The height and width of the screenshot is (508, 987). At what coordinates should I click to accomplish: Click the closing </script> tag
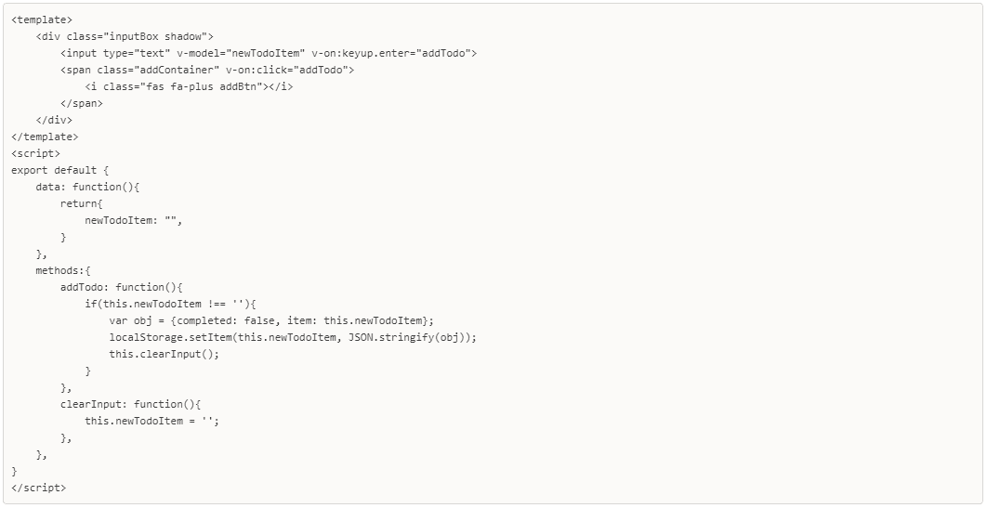(x=39, y=488)
